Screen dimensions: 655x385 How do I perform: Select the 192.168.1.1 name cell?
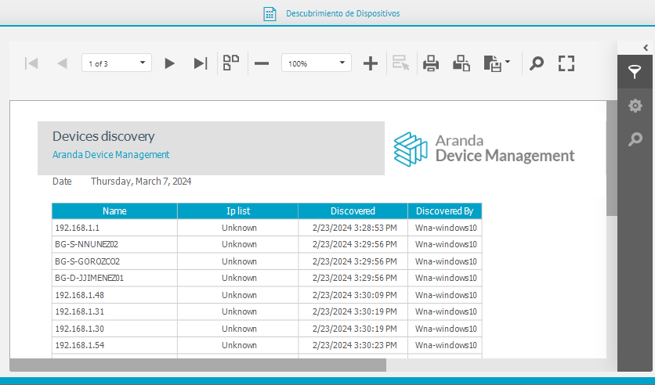click(x=114, y=228)
